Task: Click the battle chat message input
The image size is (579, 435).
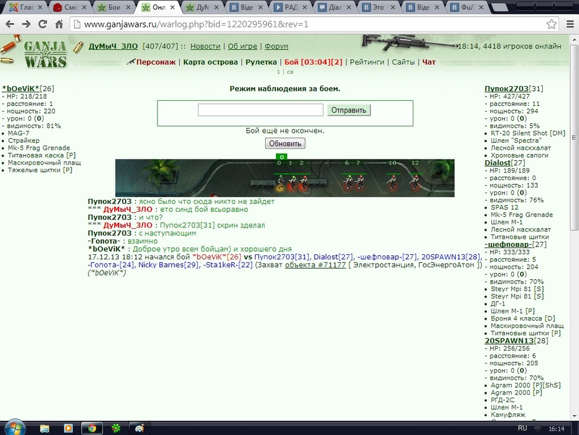Action: pyautogui.click(x=260, y=110)
